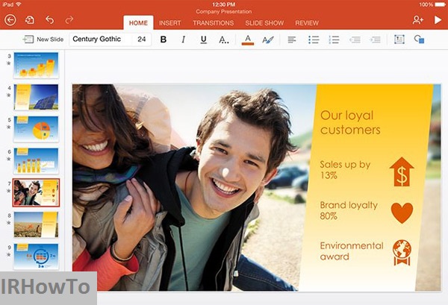Apply bulleted list formatting
The height and width of the screenshot is (305, 448).
click(314, 40)
